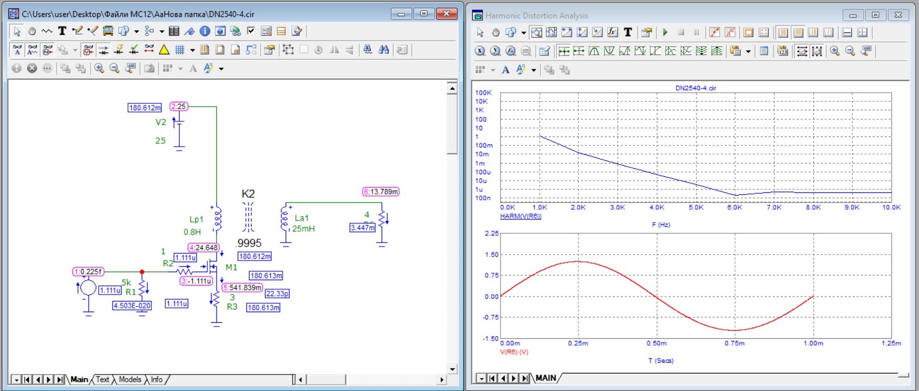Click the V(R6) (V) waveform label

(x=514, y=352)
